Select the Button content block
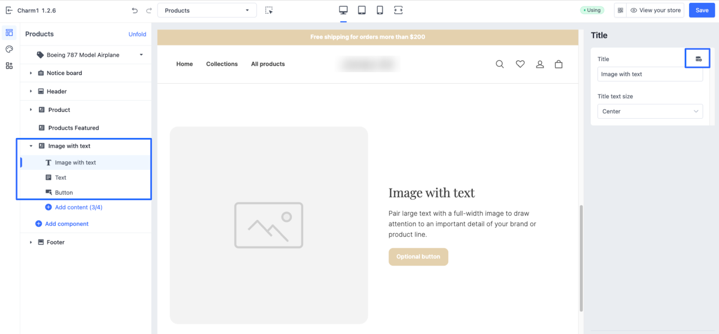The height and width of the screenshot is (334, 719). tap(64, 193)
